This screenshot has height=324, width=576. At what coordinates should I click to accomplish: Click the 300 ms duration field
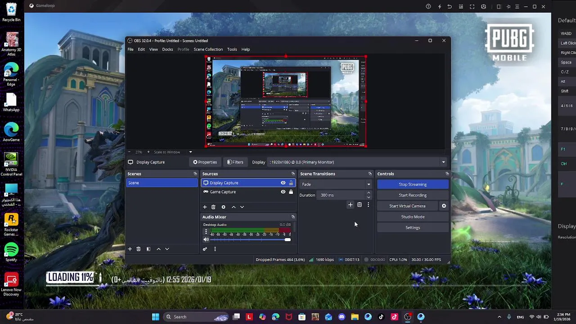point(341,195)
